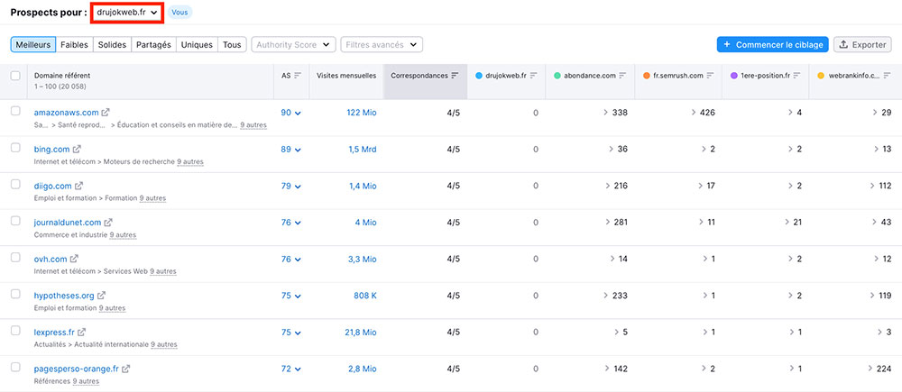The width and height of the screenshot is (902, 392).
Task: Expand AS score 72 for pagesperso-orange.fr
Action: pyautogui.click(x=291, y=369)
